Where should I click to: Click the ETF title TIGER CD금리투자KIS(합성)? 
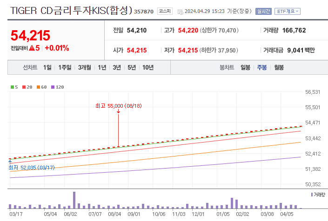(x=71, y=10)
